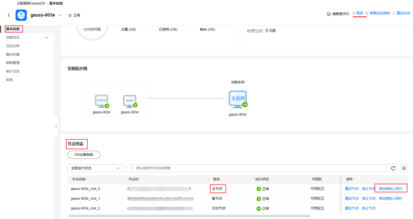Click the gauss-903e_root_2 node name

coord(86,208)
